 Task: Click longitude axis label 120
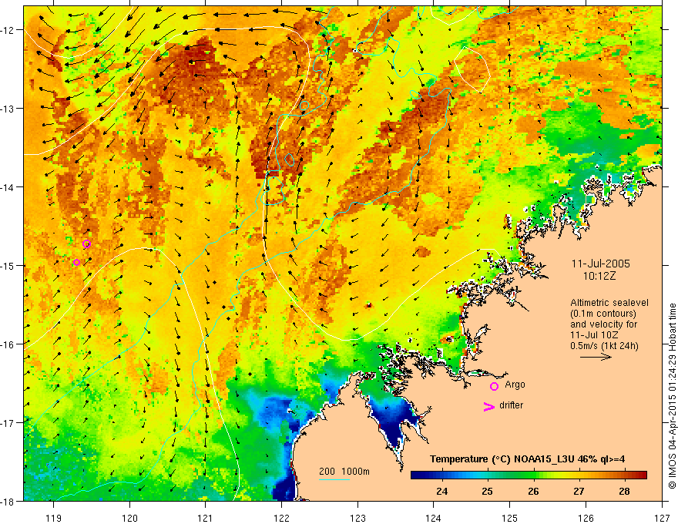129,518
